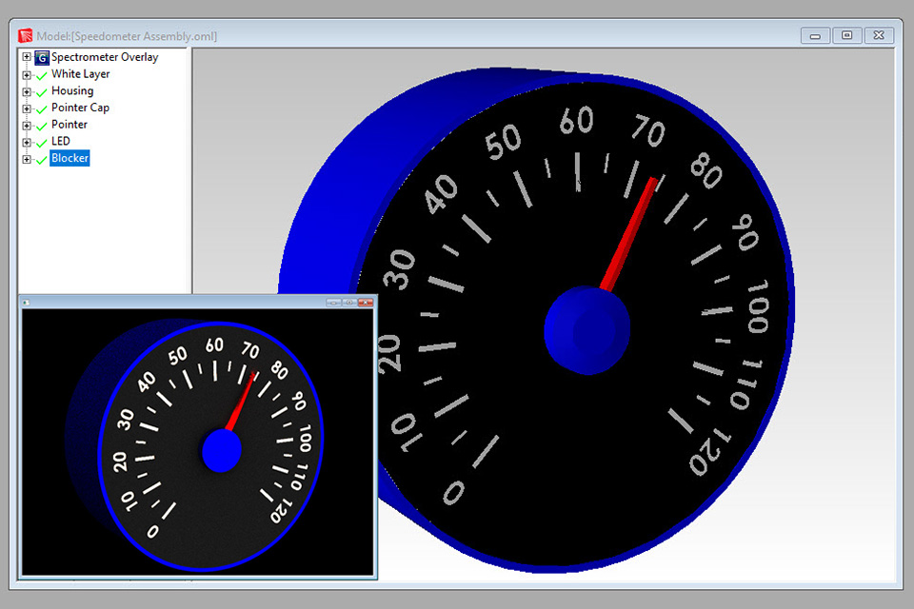
Task: Select Housing in the model tree
Action: pos(73,90)
